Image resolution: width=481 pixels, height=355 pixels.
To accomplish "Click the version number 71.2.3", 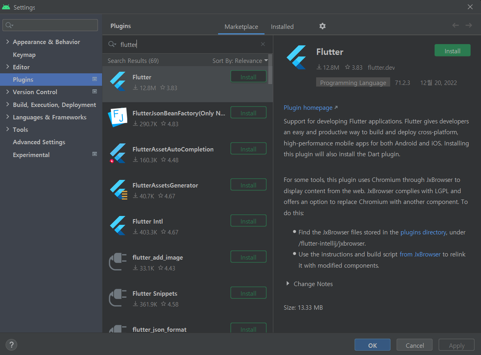I will tap(402, 83).
